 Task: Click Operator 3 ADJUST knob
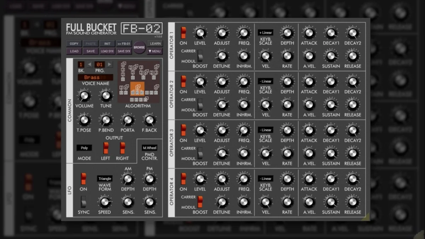(222, 130)
